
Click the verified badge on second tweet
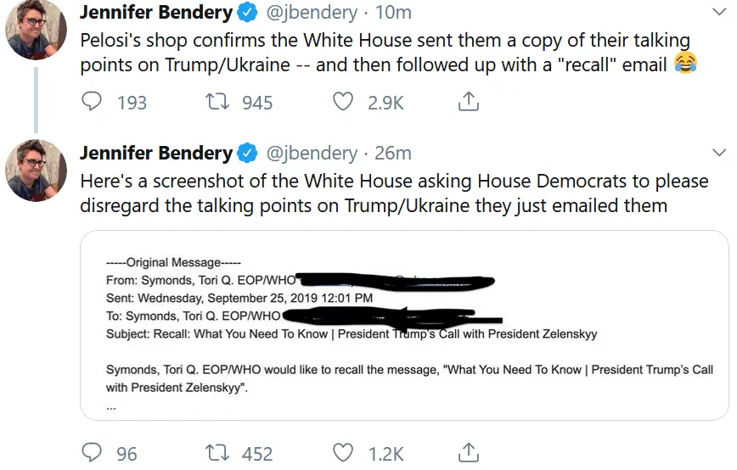tap(247, 154)
